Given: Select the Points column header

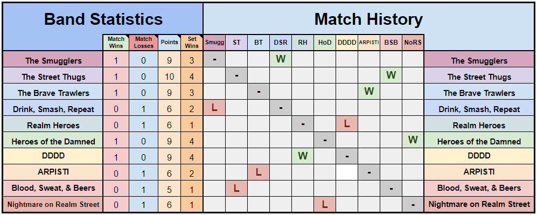Looking at the screenshot, I should pos(169,43).
